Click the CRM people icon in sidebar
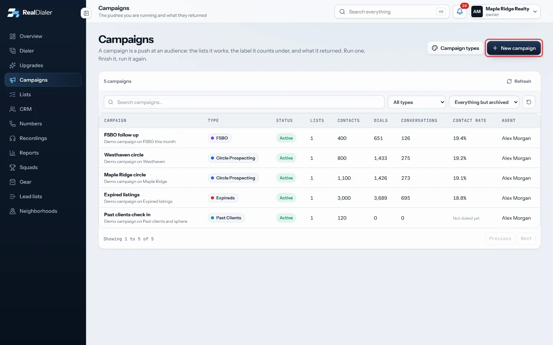 coord(13,109)
